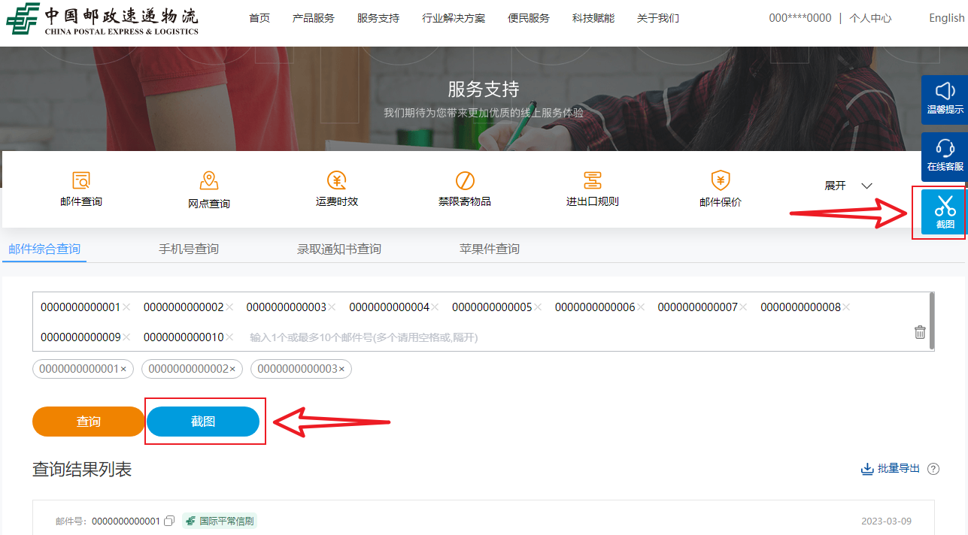Open the 产品服务 navigation menu
968x535 pixels.
(313, 18)
